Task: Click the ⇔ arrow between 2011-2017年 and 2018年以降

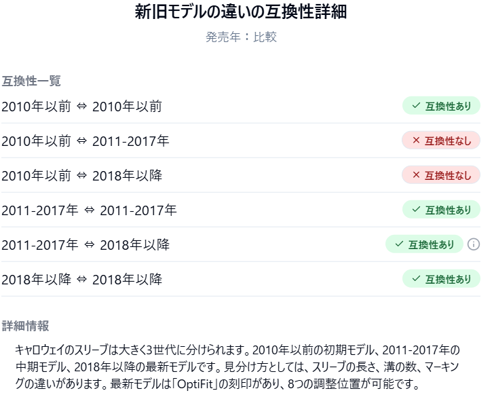Action: [89, 245]
